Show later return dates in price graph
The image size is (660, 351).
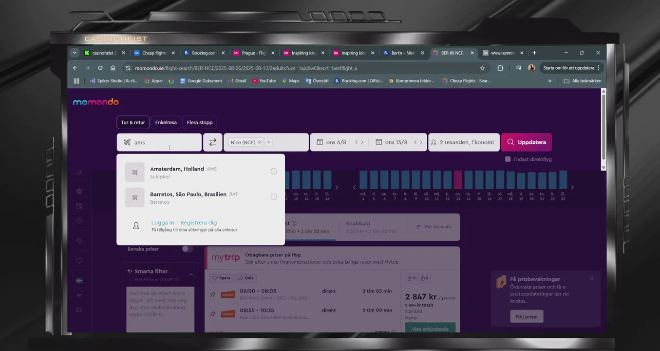tap(572, 187)
